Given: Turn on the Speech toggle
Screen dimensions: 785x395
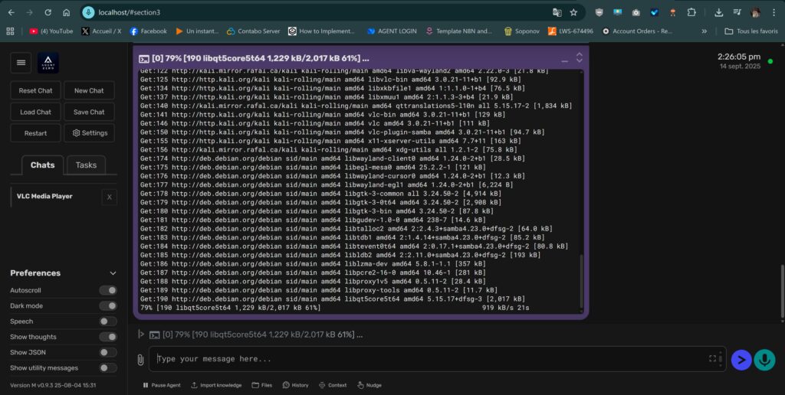Looking at the screenshot, I should coord(108,322).
